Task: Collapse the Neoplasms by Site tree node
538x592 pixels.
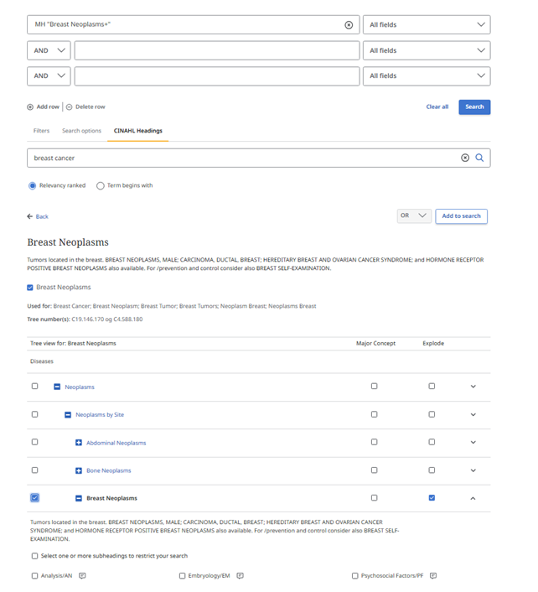Action: tap(68, 415)
